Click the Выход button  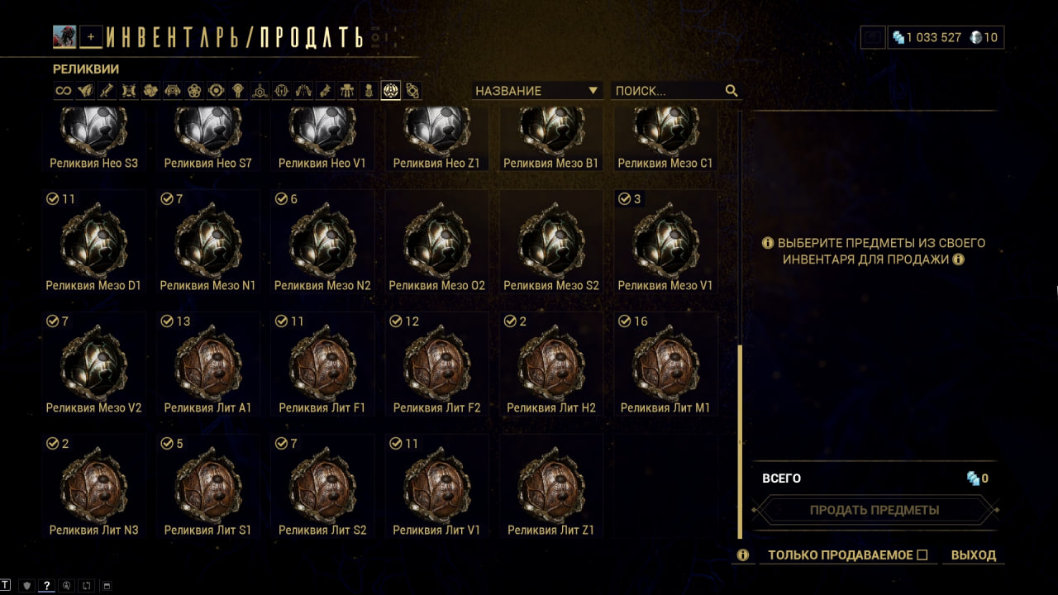click(974, 555)
